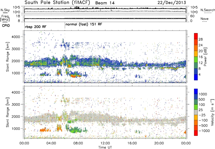215x149 pixels.
Task: Click the blue top velocity swatch above 1000
Action: pos(196,91)
